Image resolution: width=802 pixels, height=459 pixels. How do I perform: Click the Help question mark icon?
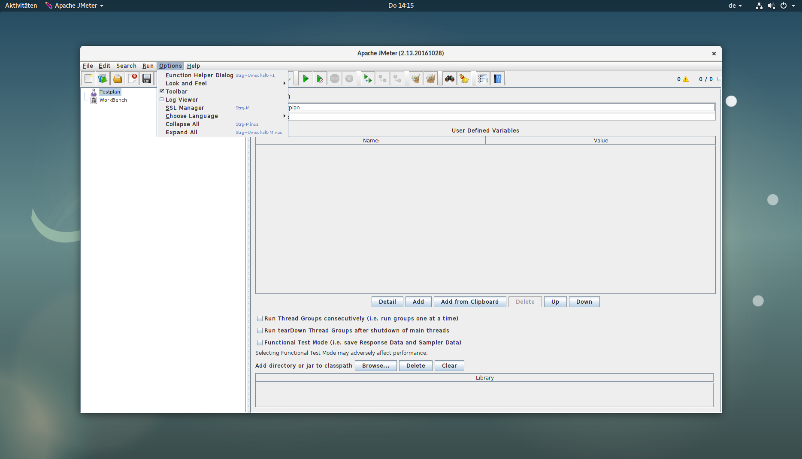(497, 79)
